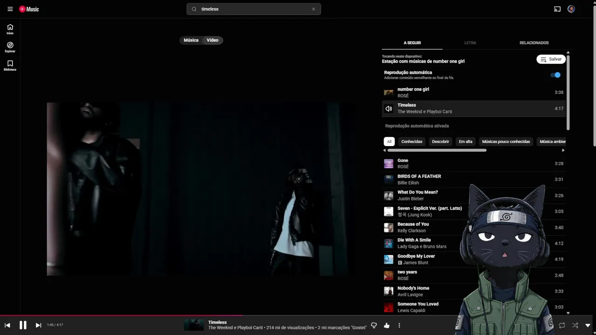
Task: Click the queue panel vertical scrollbar
Action: pos(568,92)
